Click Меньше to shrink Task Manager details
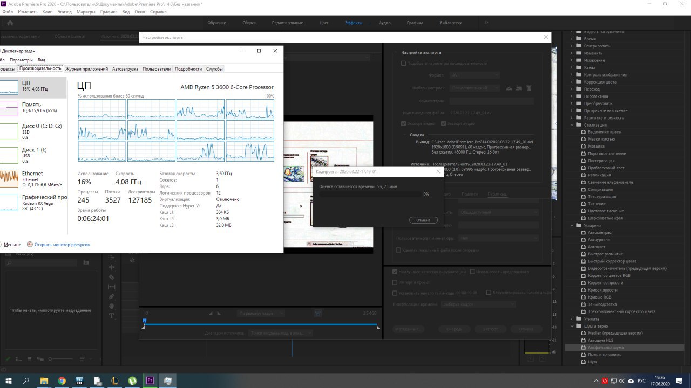The width and height of the screenshot is (691, 388). pyautogui.click(x=12, y=245)
